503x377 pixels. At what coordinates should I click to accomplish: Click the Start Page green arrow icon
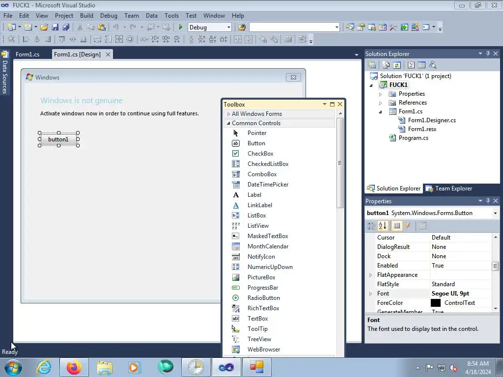[x=404, y=27]
